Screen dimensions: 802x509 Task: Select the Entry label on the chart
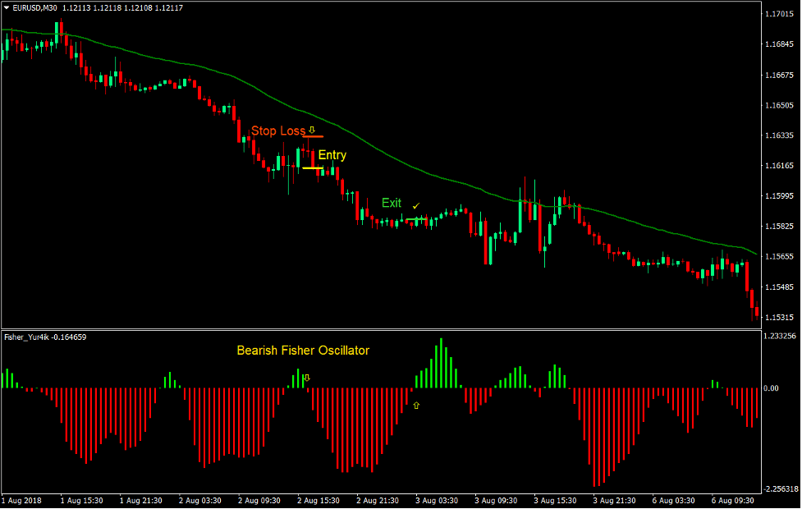point(332,154)
